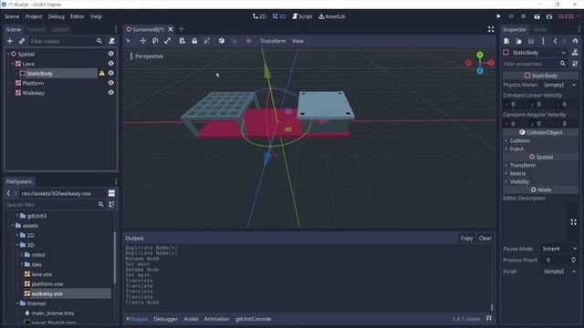Open the Debug menu
Viewport: 584px width, 328px height.
57,16
